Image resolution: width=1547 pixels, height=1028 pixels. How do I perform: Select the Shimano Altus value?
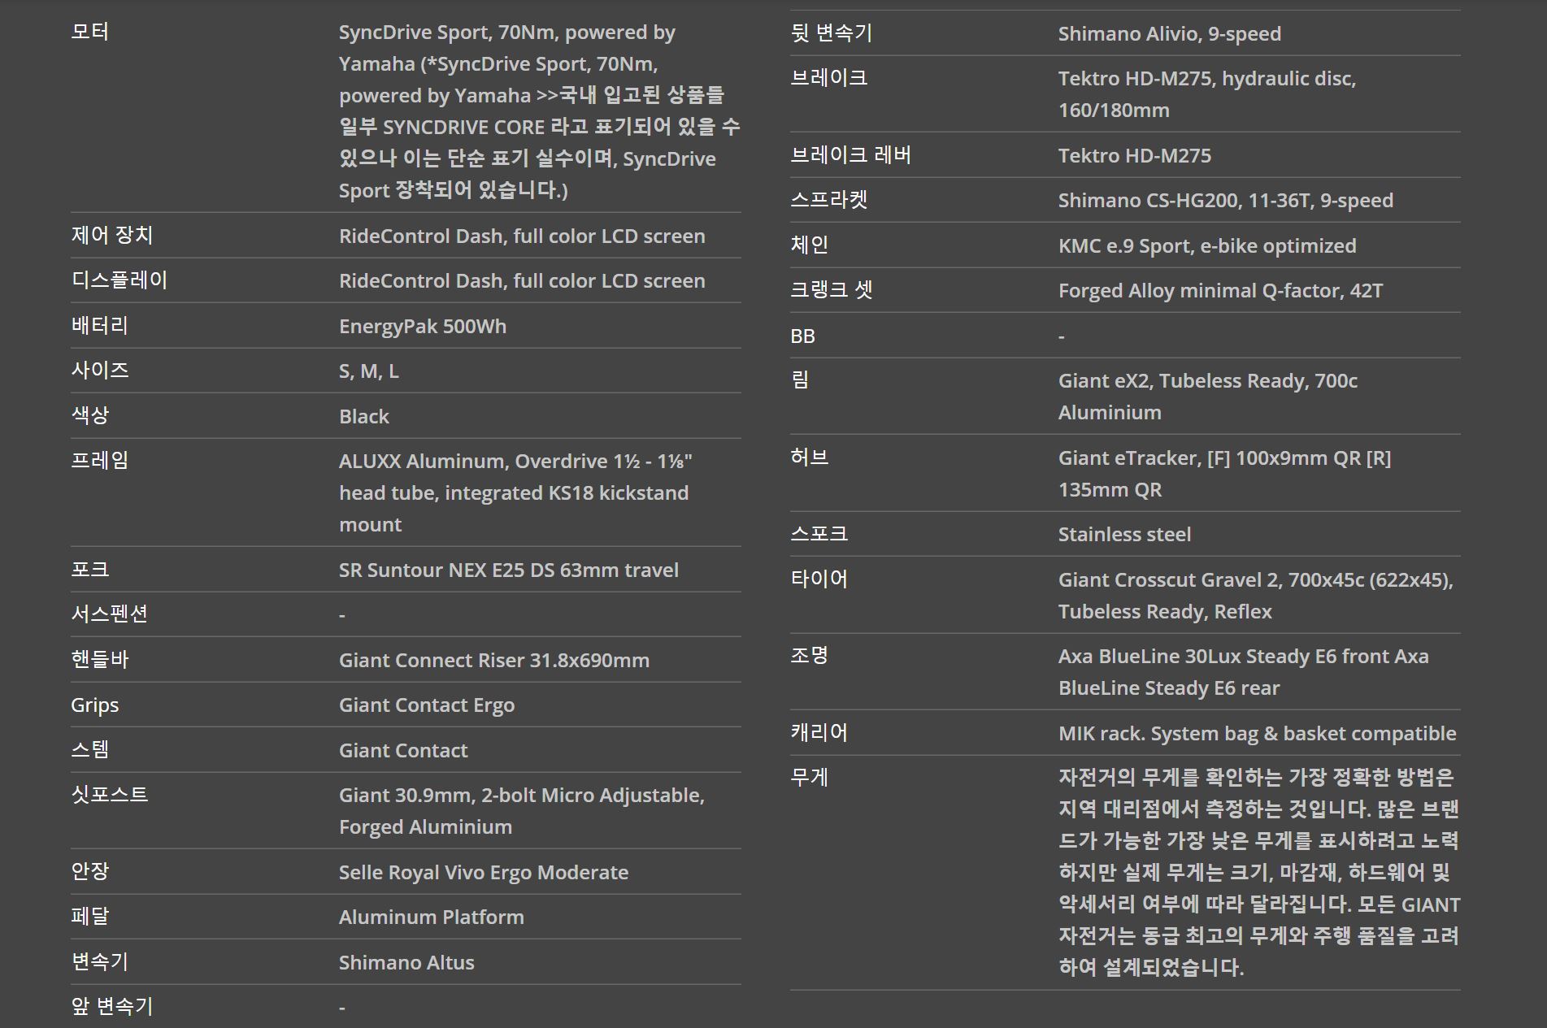406,962
